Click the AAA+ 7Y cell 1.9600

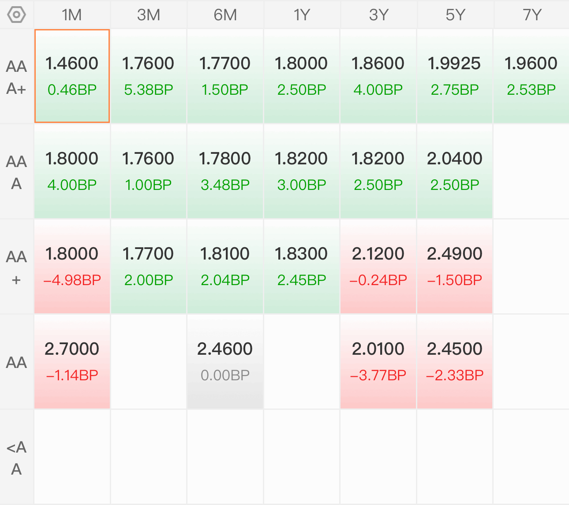click(x=532, y=76)
